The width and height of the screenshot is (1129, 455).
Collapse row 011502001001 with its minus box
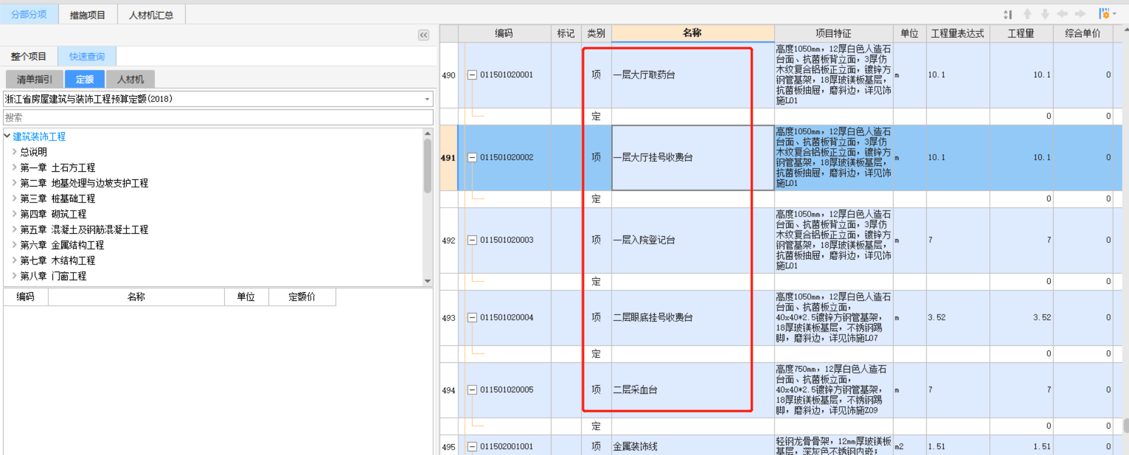coord(472,447)
